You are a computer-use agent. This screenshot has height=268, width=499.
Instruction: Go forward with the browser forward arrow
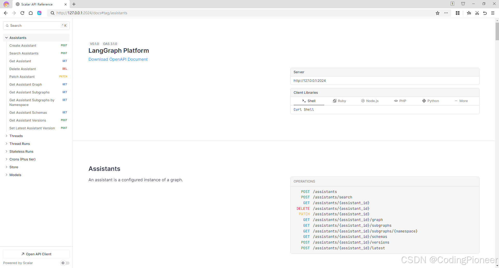pyautogui.click(x=14, y=13)
